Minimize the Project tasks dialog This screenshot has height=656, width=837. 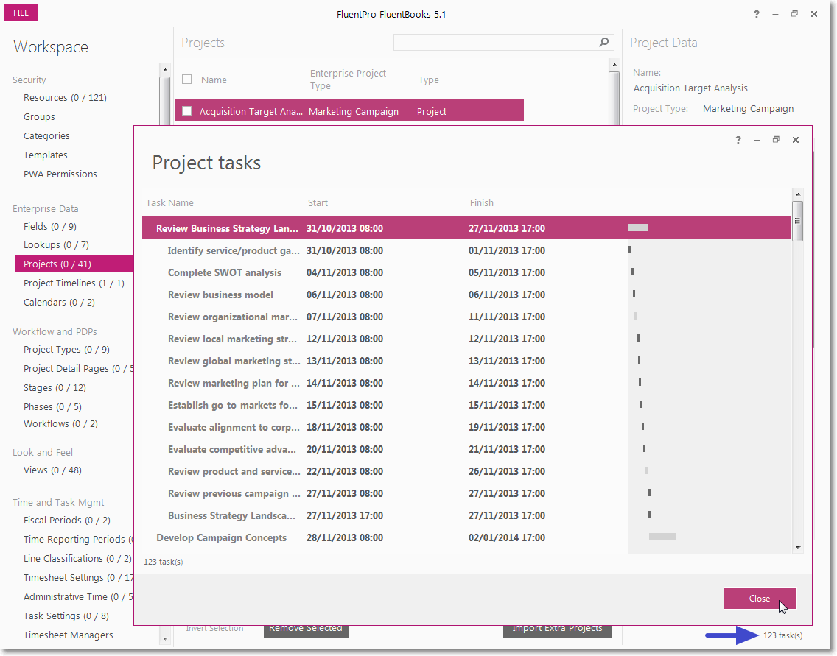(757, 141)
